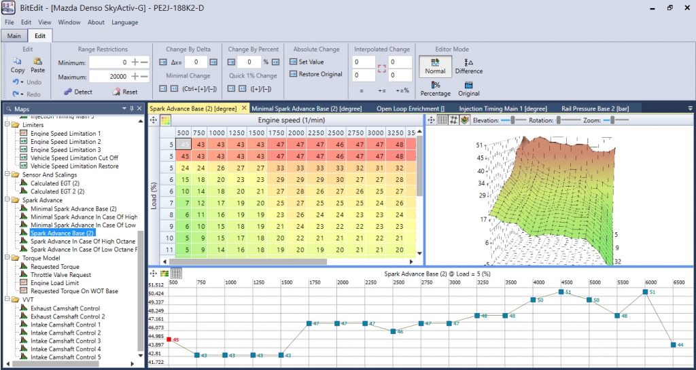696x370 pixels.
Task: Open Minimal Spark Advance Base (2) tab
Action: [307, 109]
